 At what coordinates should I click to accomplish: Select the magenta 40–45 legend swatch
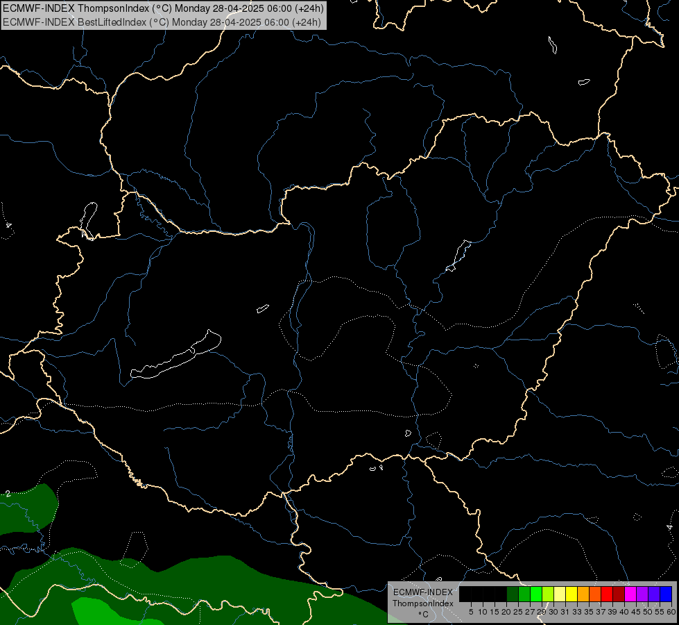(x=630, y=594)
